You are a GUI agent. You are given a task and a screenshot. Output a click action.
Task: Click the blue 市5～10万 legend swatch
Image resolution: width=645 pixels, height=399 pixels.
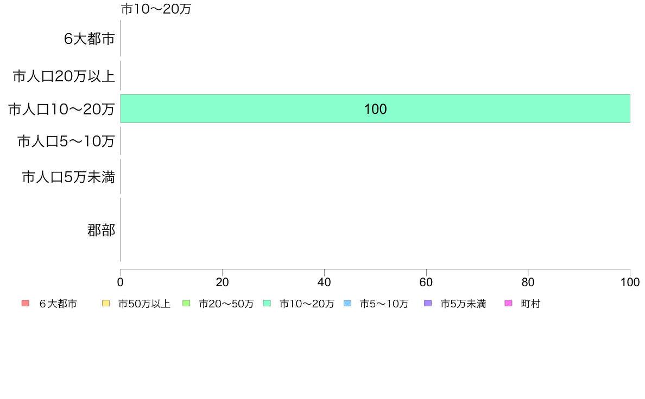(347, 303)
